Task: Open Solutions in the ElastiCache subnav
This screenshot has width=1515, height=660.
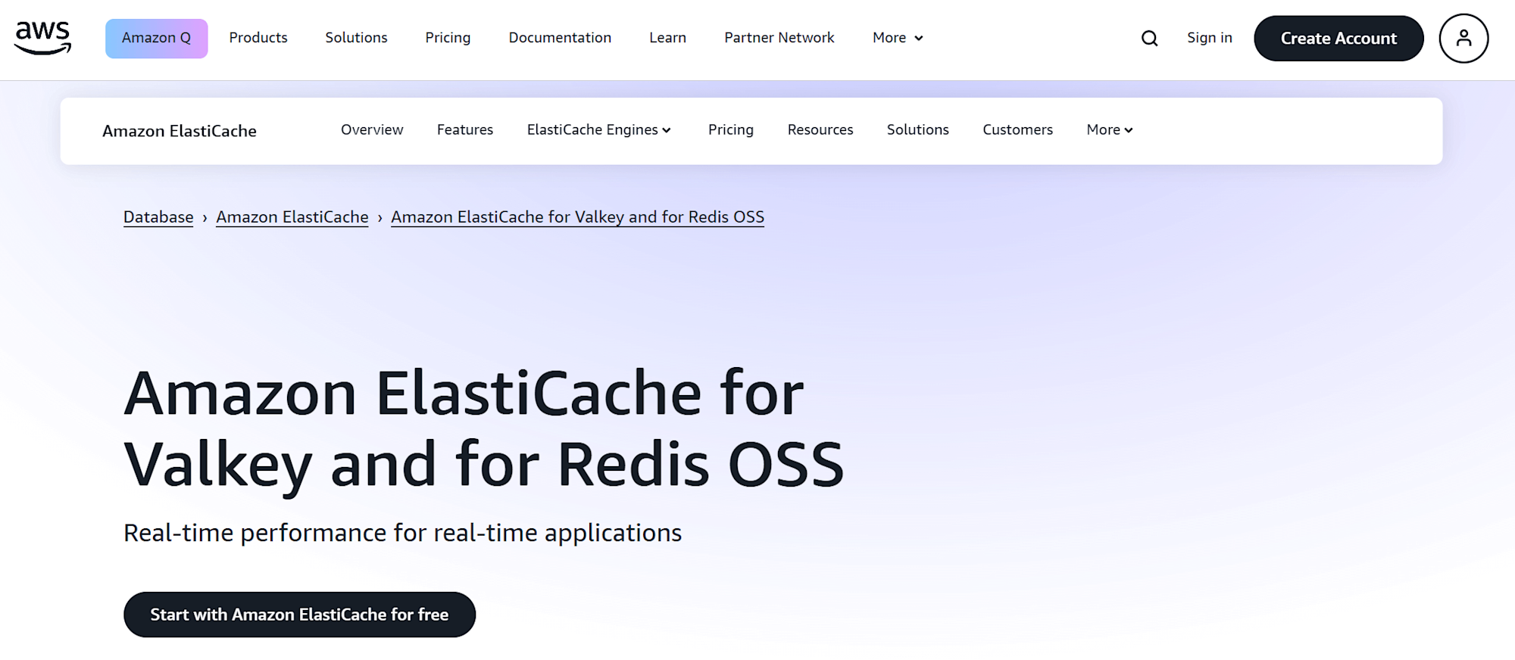Action: click(x=918, y=129)
